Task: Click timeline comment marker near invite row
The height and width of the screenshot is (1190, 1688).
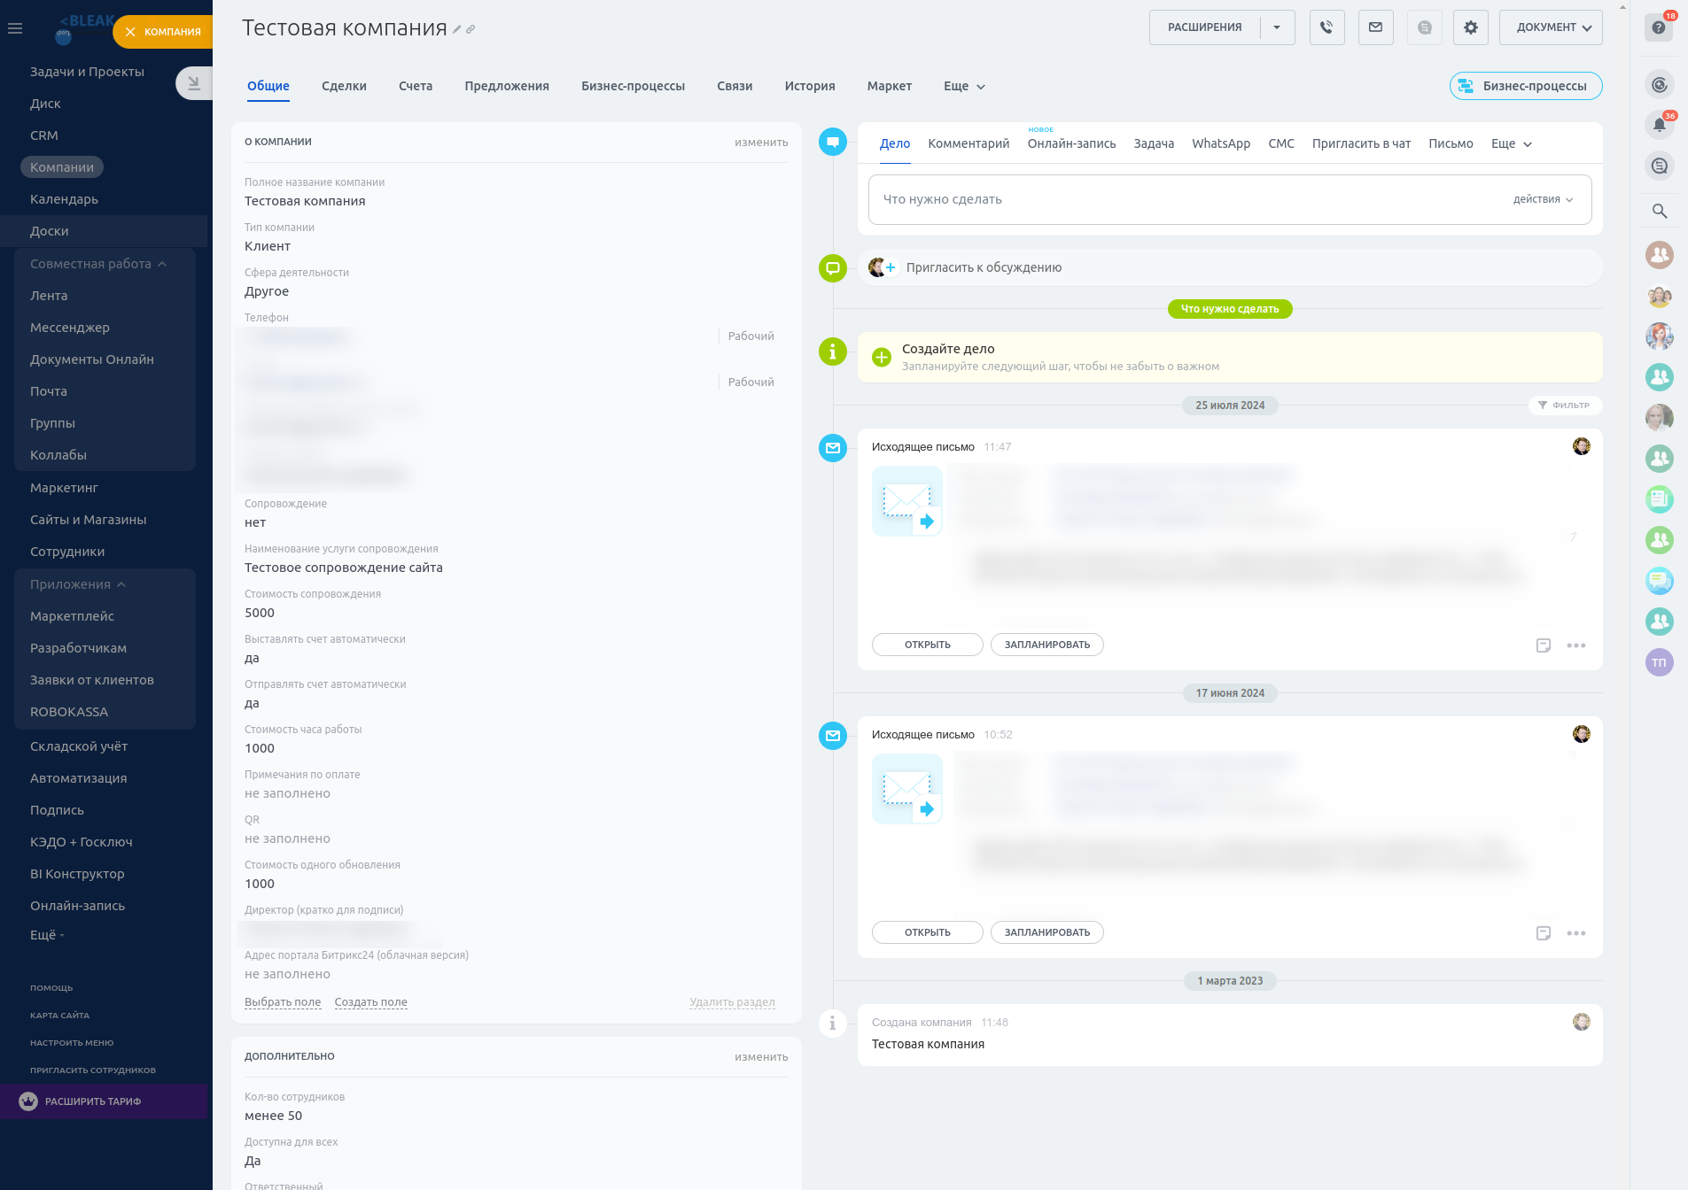Action: (x=833, y=267)
